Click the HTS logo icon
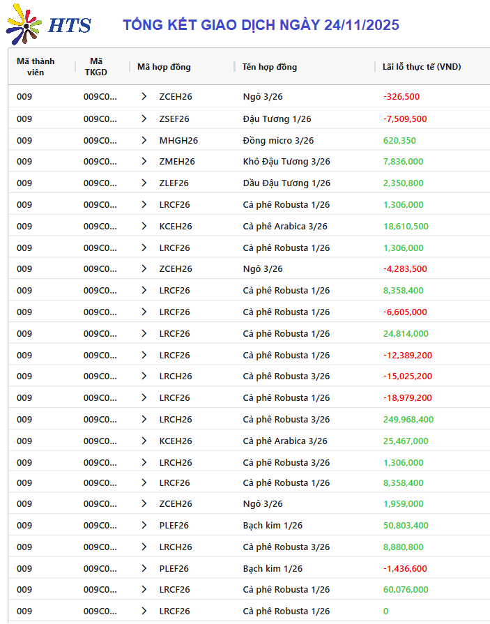Viewport: 490px width, 624px height. pyautogui.click(x=24, y=25)
